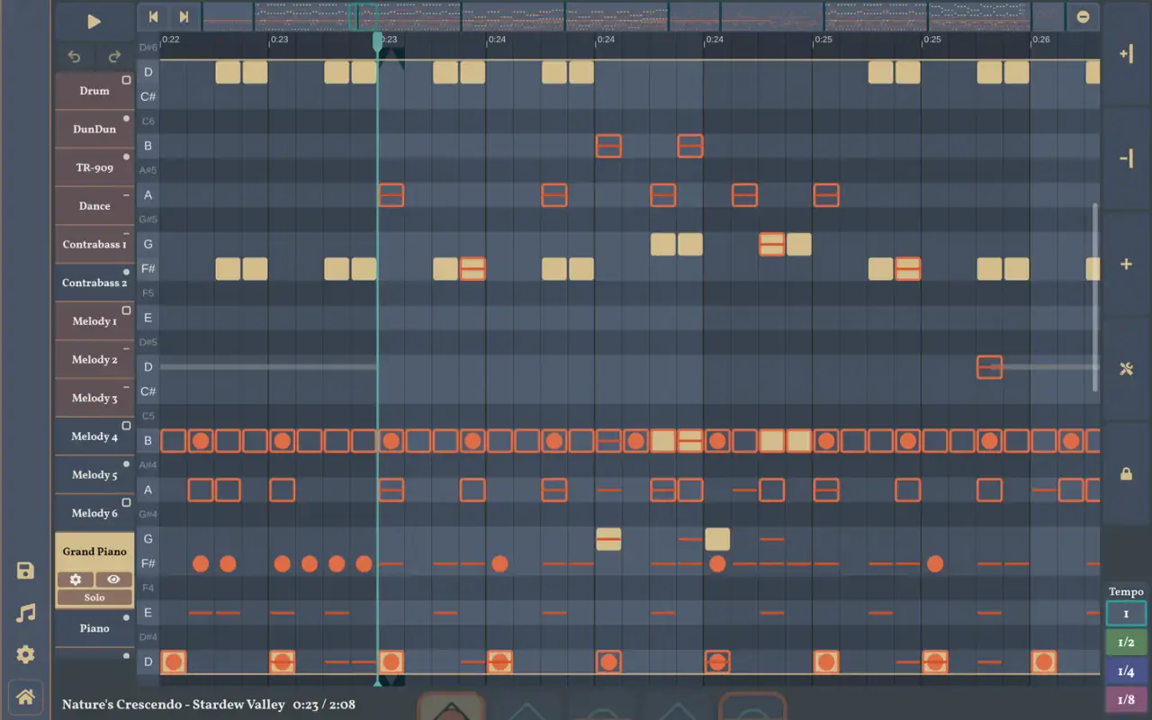Image resolution: width=1152 pixels, height=720 pixels.
Task: Click the plus icon on right panel
Action: [x=1126, y=264]
